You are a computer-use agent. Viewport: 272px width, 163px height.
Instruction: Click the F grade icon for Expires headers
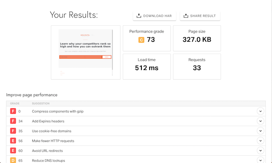[x=13, y=121]
